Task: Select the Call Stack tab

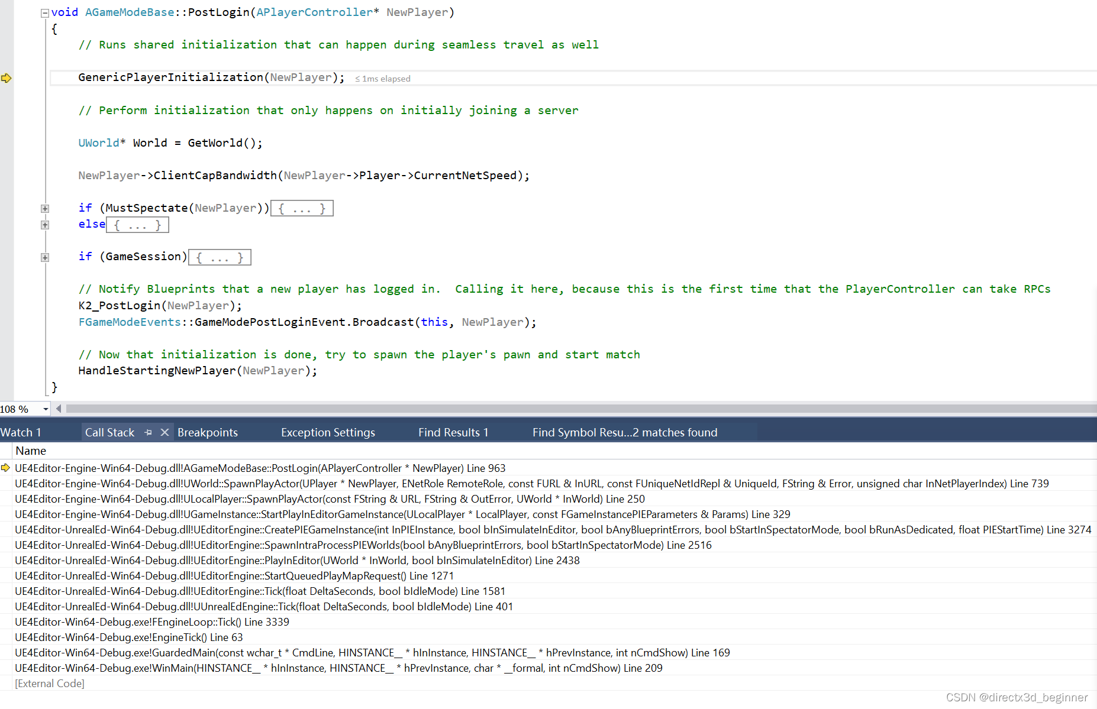Action: coord(110,432)
